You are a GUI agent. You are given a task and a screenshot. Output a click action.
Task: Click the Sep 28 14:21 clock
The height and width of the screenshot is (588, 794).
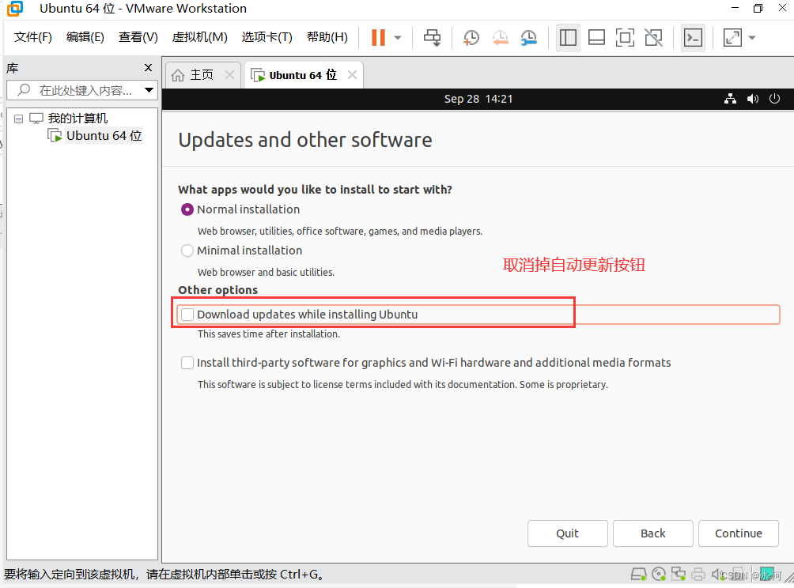(x=478, y=99)
